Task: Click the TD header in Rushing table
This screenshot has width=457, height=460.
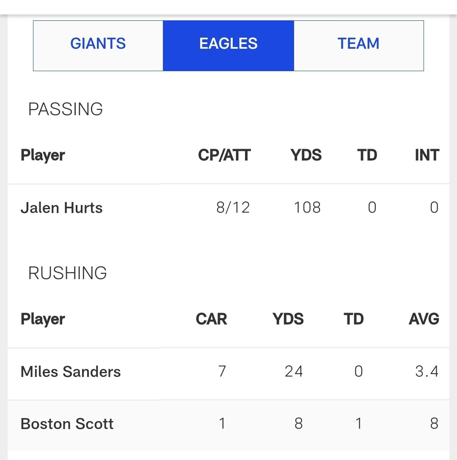Action: (x=354, y=319)
